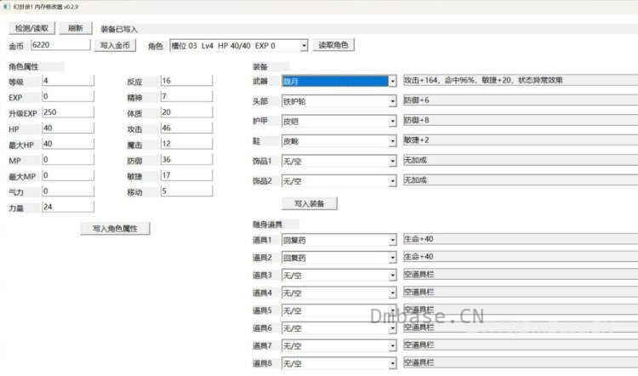Image resolution: width=638 pixels, height=376 pixels.
Task: Click the 等级 level input field
Action: [68, 81]
